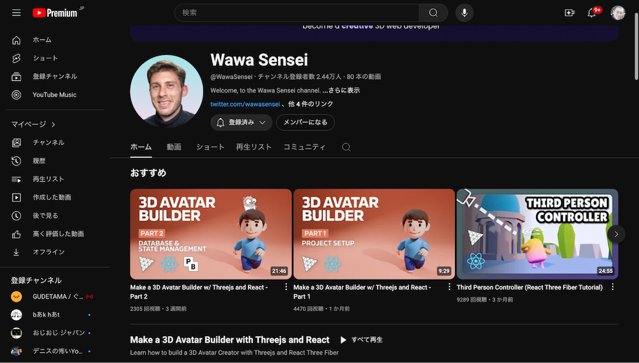
Task: Click the 作成した動画 icon
Action: pyautogui.click(x=17, y=197)
